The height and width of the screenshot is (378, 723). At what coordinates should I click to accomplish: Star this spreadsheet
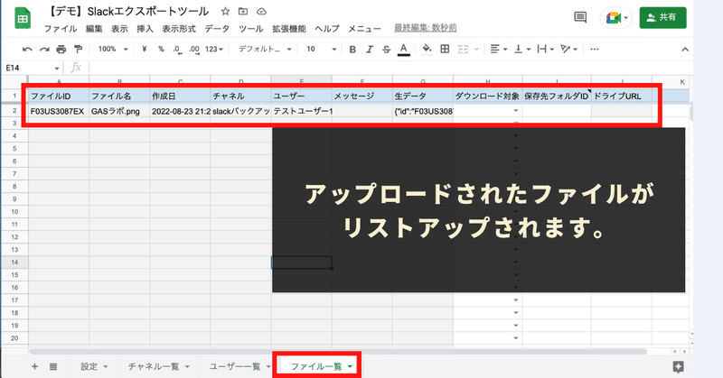(x=225, y=11)
